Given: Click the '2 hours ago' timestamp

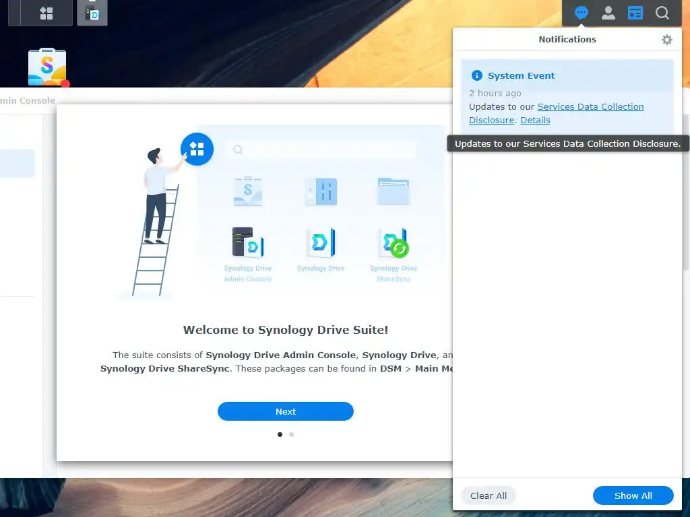Looking at the screenshot, I should click(x=495, y=93).
